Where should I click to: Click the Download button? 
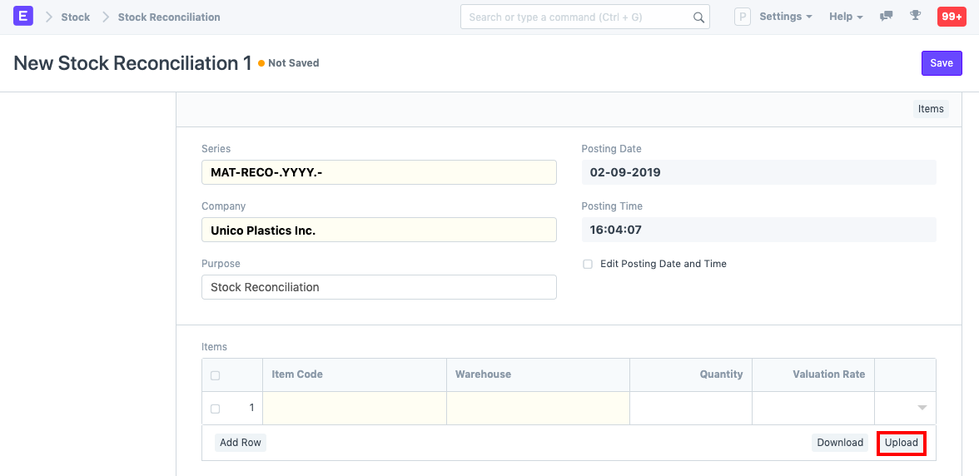point(839,443)
